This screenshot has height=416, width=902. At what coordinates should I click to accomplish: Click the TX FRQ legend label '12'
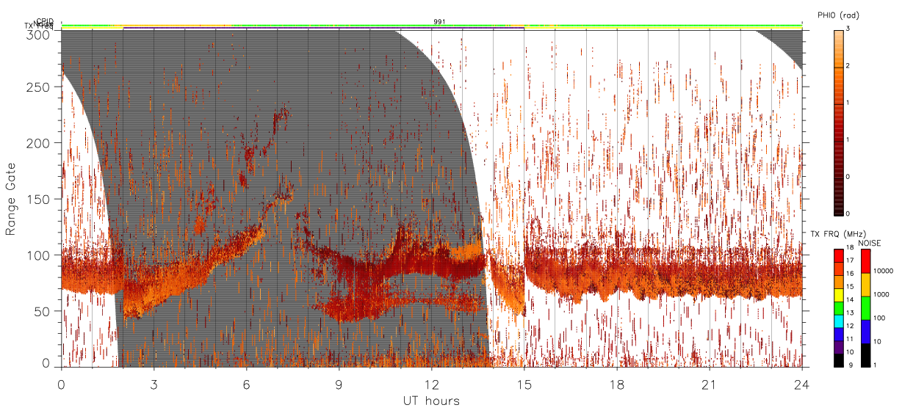pyautogui.click(x=850, y=326)
